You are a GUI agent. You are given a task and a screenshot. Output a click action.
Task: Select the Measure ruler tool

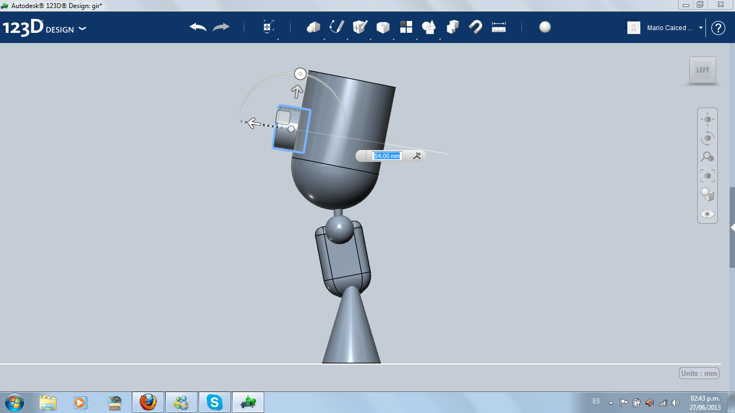coord(499,27)
